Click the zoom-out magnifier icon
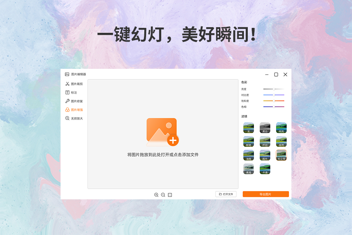Screen dimensions: 352x235 pos(163,194)
